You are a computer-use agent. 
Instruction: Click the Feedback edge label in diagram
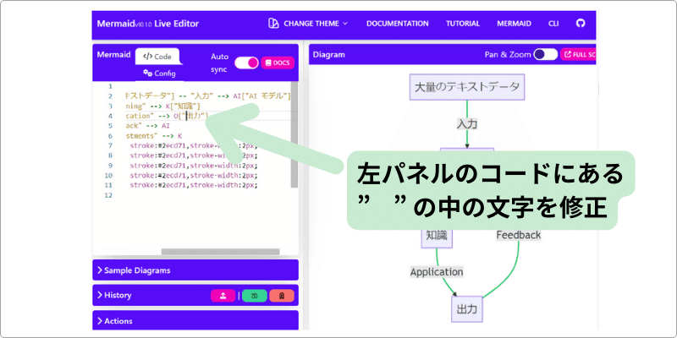(x=518, y=235)
